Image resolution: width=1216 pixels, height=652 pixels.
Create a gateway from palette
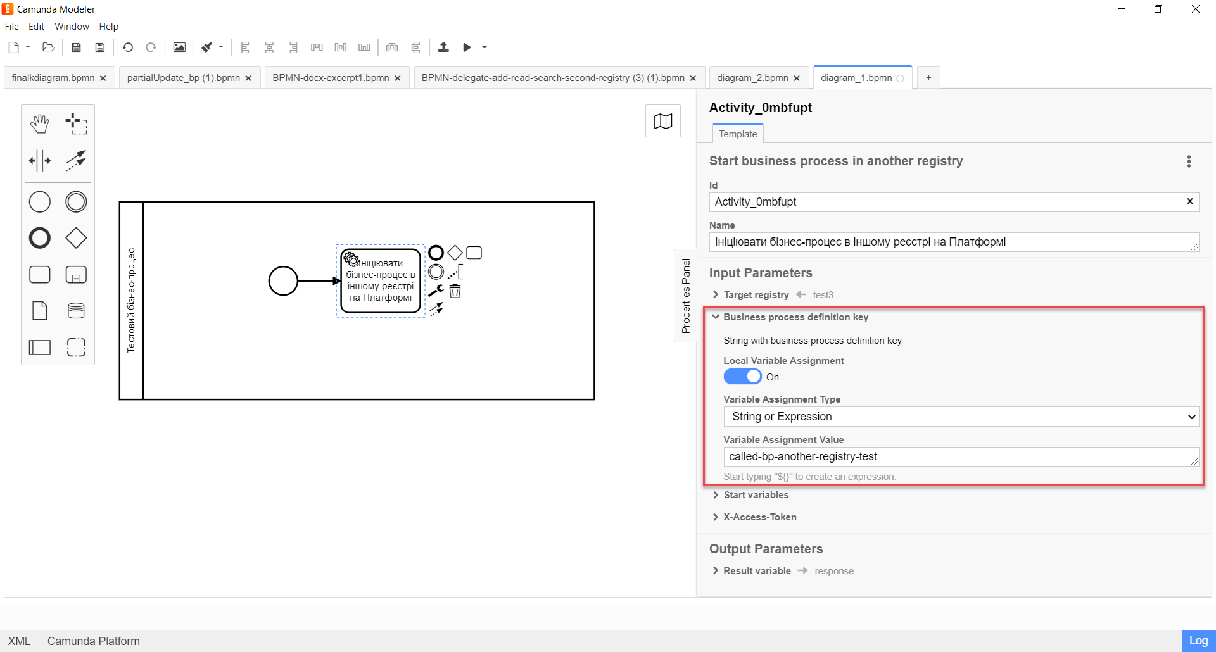point(76,238)
